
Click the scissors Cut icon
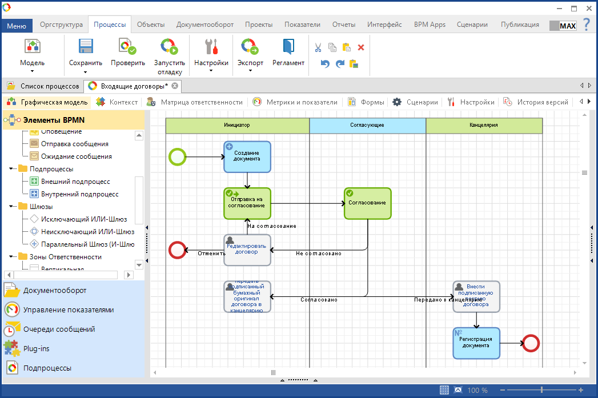318,47
